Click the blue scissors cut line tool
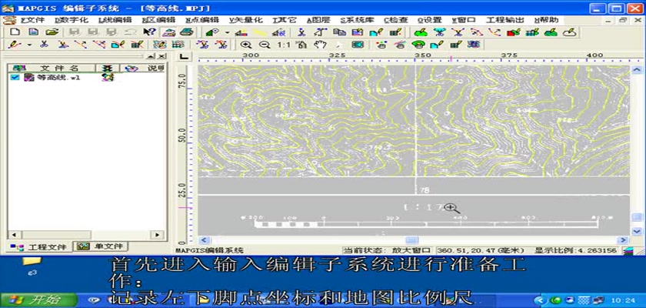 (45, 45)
